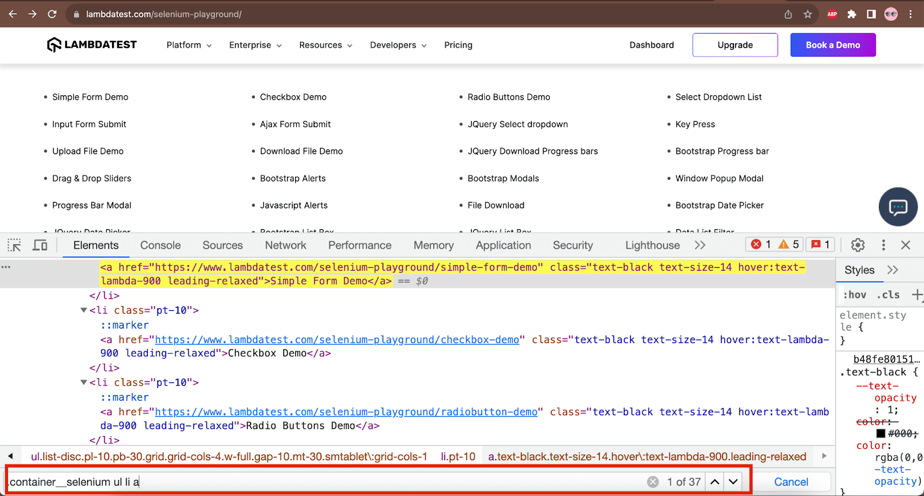Switch to the Elements tab
This screenshot has width=924, height=496.
[96, 245]
